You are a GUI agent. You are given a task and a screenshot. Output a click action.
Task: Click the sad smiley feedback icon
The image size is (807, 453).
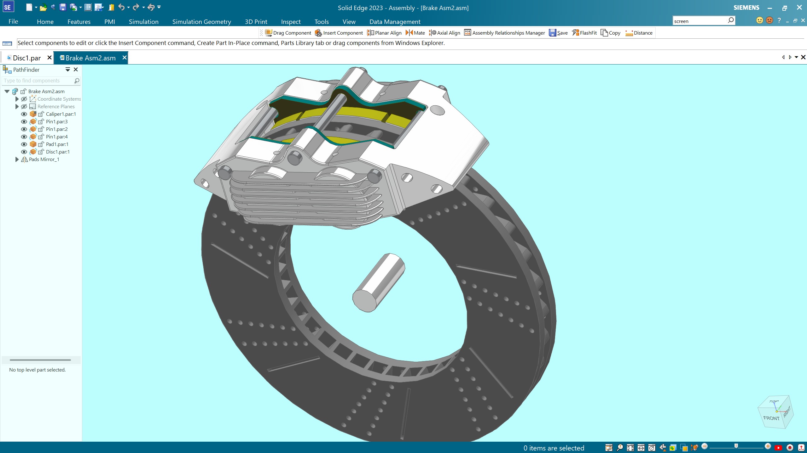coord(769,20)
